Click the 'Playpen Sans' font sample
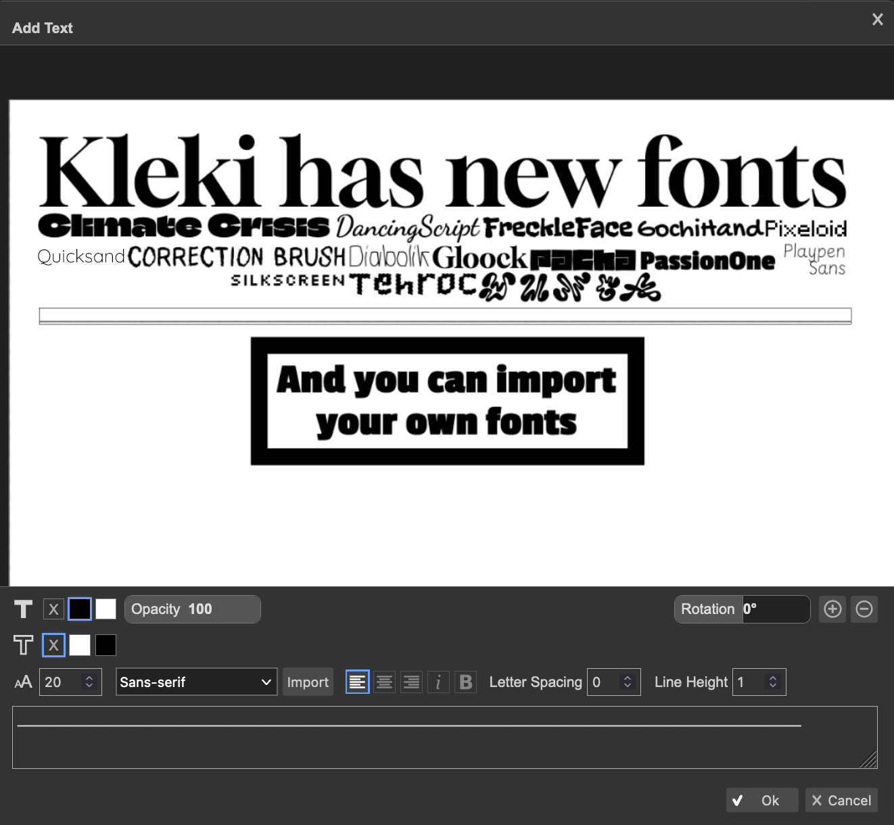894x825 pixels. coord(815,259)
